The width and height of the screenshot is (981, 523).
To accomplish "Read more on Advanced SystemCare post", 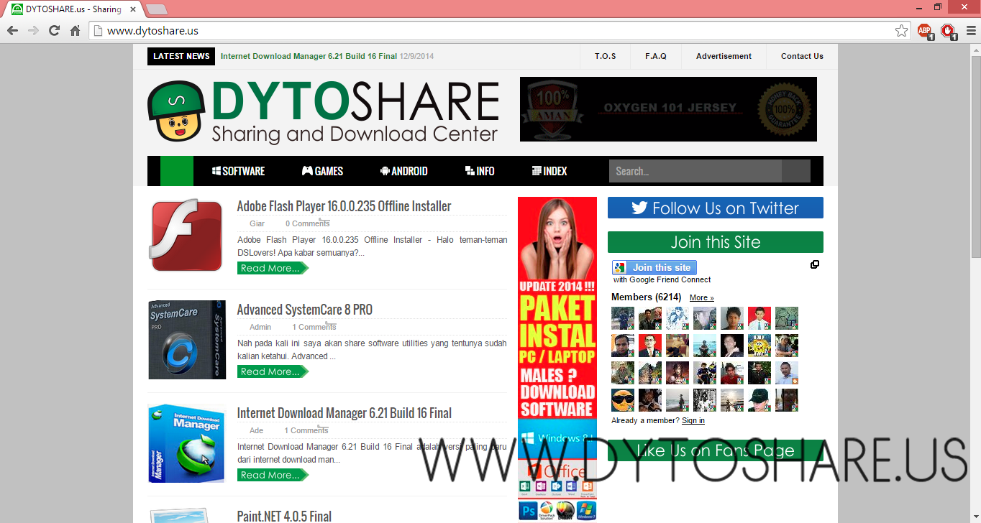I will coord(273,371).
